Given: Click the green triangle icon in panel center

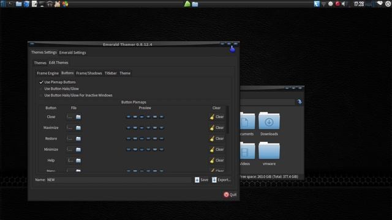Looking at the screenshot, I should (x=187, y=4).
